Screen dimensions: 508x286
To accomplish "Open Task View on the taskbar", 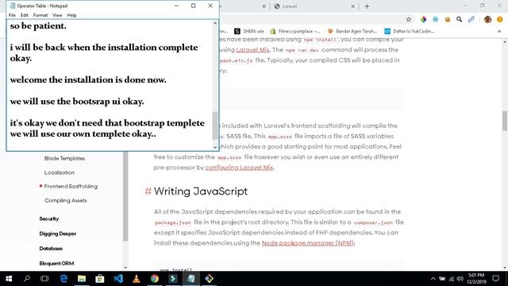I will pyautogui.click(x=44, y=279).
